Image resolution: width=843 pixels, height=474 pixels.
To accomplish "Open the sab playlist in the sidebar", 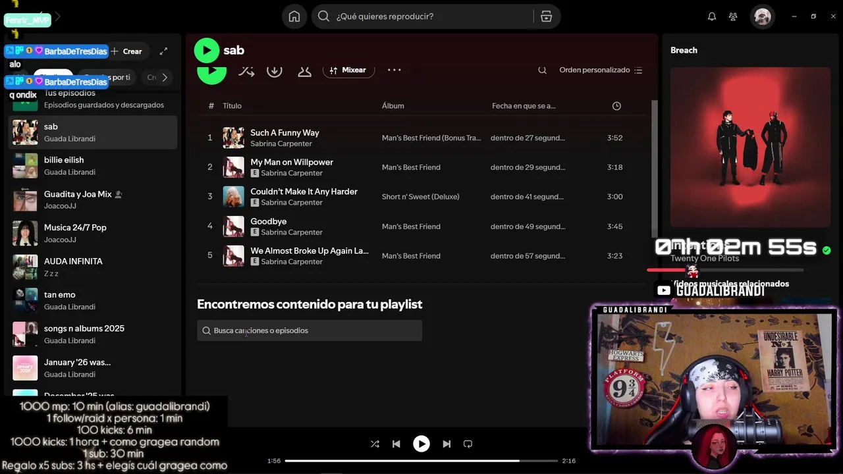I will tap(93, 132).
